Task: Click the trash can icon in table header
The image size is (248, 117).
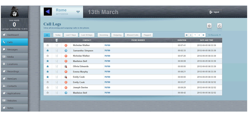Action: tap(56, 40)
